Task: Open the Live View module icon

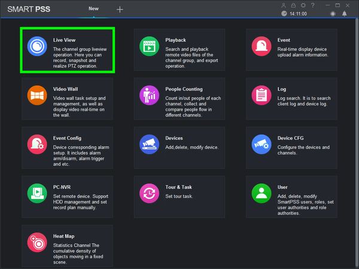Action: tap(37, 46)
